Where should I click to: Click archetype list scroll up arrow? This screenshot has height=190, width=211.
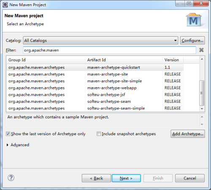pos(202,59)
